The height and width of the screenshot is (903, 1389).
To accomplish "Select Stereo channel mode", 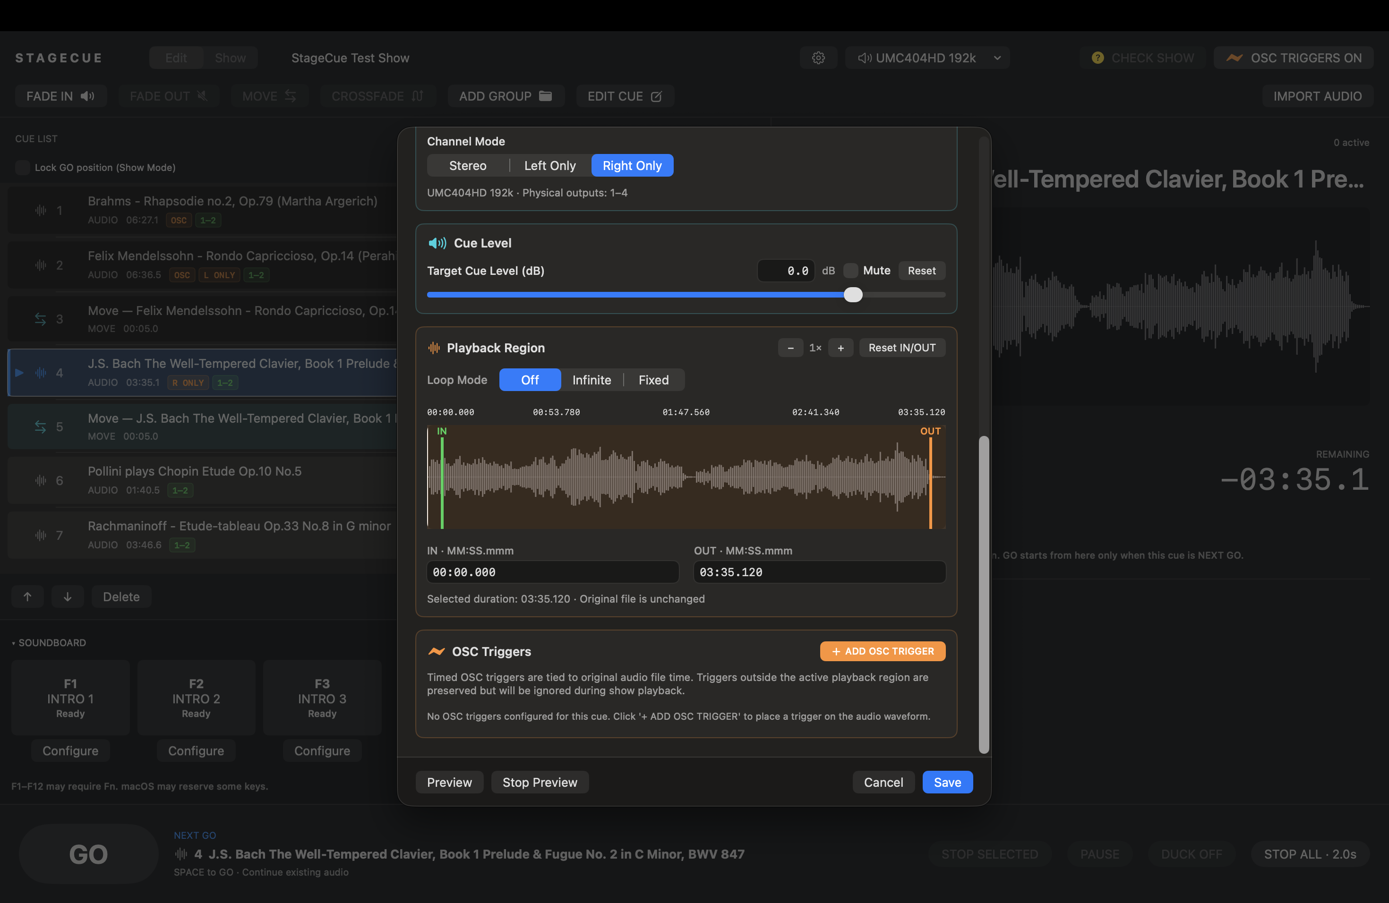I will coord(467,166).
